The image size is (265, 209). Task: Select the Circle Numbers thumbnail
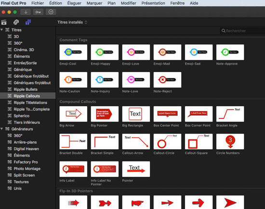click(x=230, y=141)
